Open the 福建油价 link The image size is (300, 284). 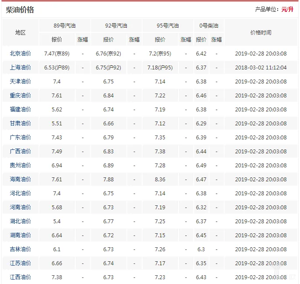[20, 109]
